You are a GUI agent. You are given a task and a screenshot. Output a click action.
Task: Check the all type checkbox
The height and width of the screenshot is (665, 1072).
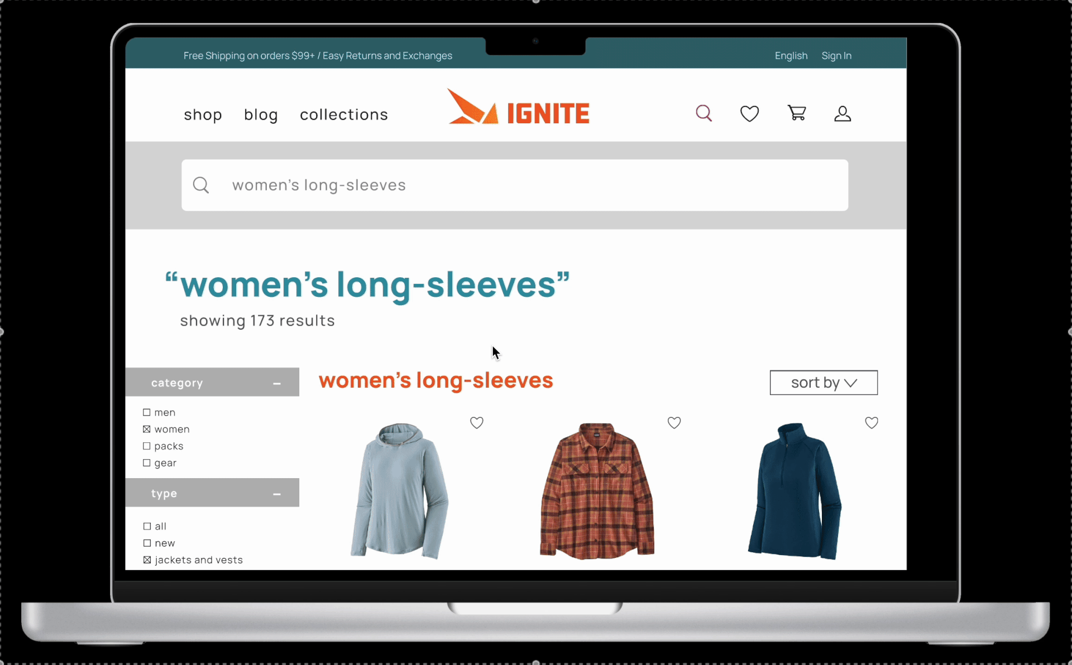tap(147, 526)
